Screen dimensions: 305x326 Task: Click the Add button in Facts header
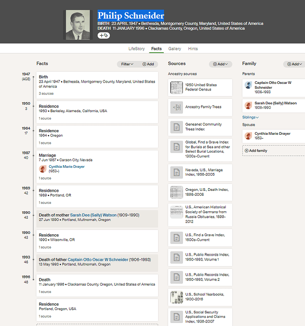pyautogui.click(x=148, y=64)
